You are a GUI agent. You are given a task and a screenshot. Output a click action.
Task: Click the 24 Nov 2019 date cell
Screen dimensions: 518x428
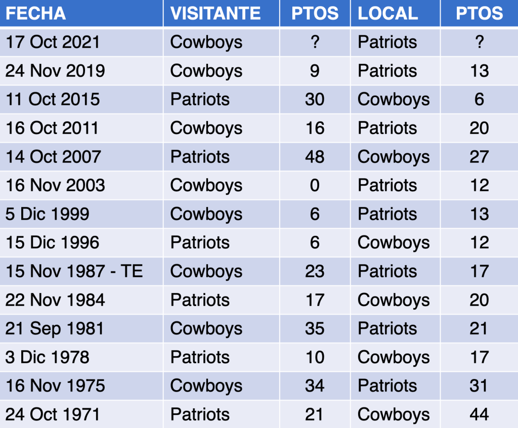[x=55, y=71]
